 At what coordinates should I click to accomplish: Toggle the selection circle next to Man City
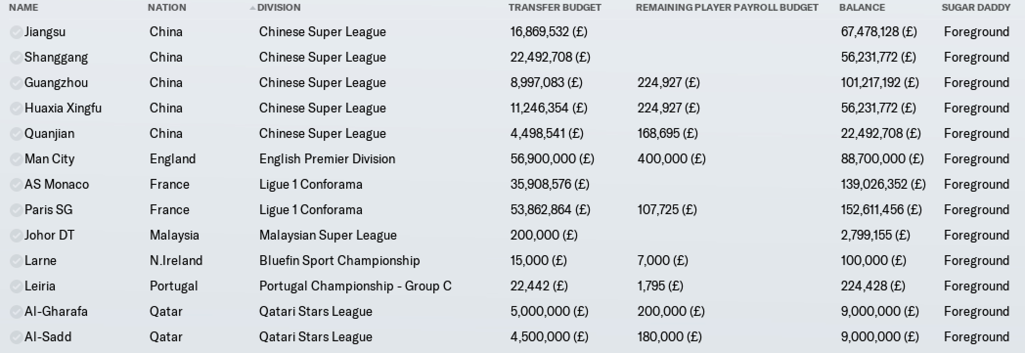(x=16, y=159)
